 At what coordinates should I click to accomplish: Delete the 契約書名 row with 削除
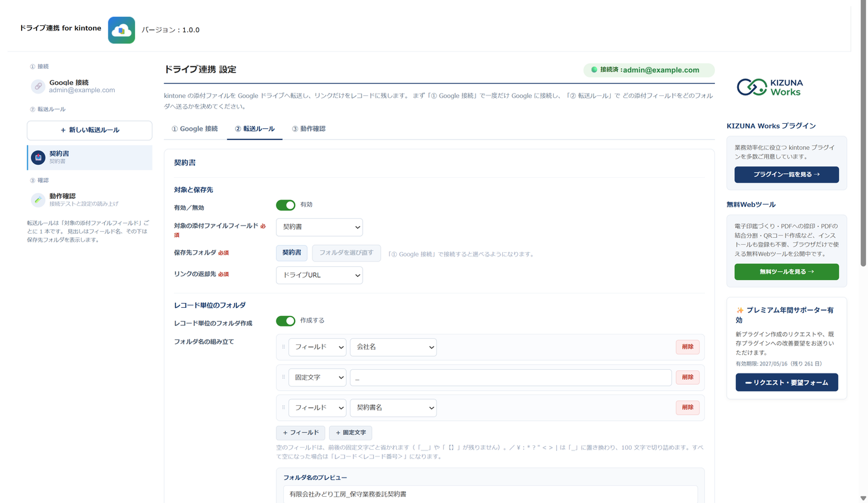pos(688,408)
